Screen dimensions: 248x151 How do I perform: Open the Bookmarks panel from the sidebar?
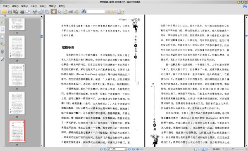(x=2, y=21)
